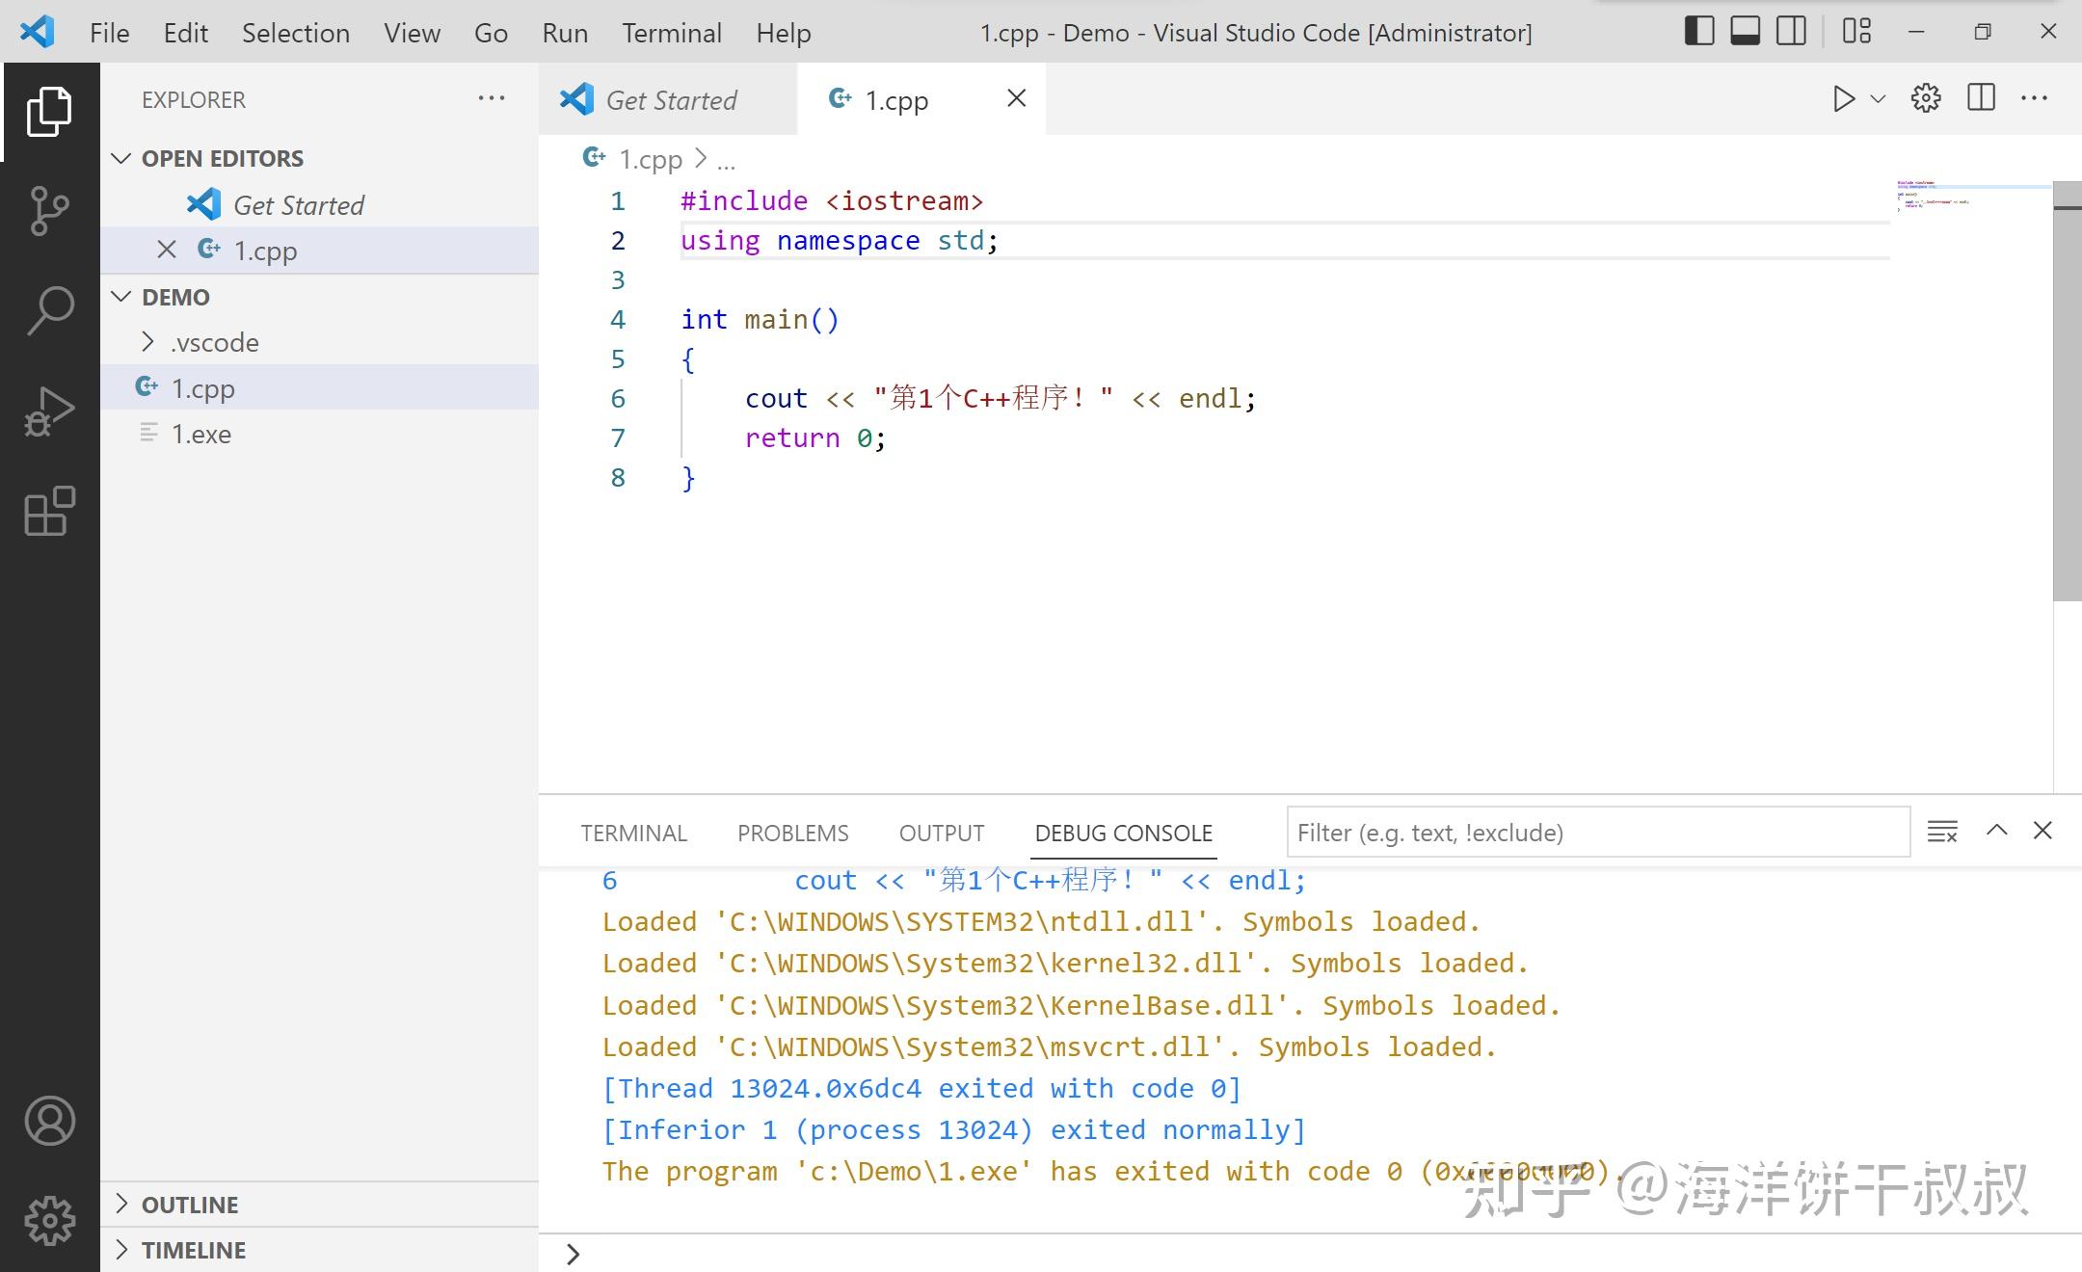
Task: Toggle the panel visibility
Action: point(1745,30)
